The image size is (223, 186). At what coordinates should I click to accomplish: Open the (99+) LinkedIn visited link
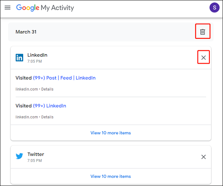point(50,106)
